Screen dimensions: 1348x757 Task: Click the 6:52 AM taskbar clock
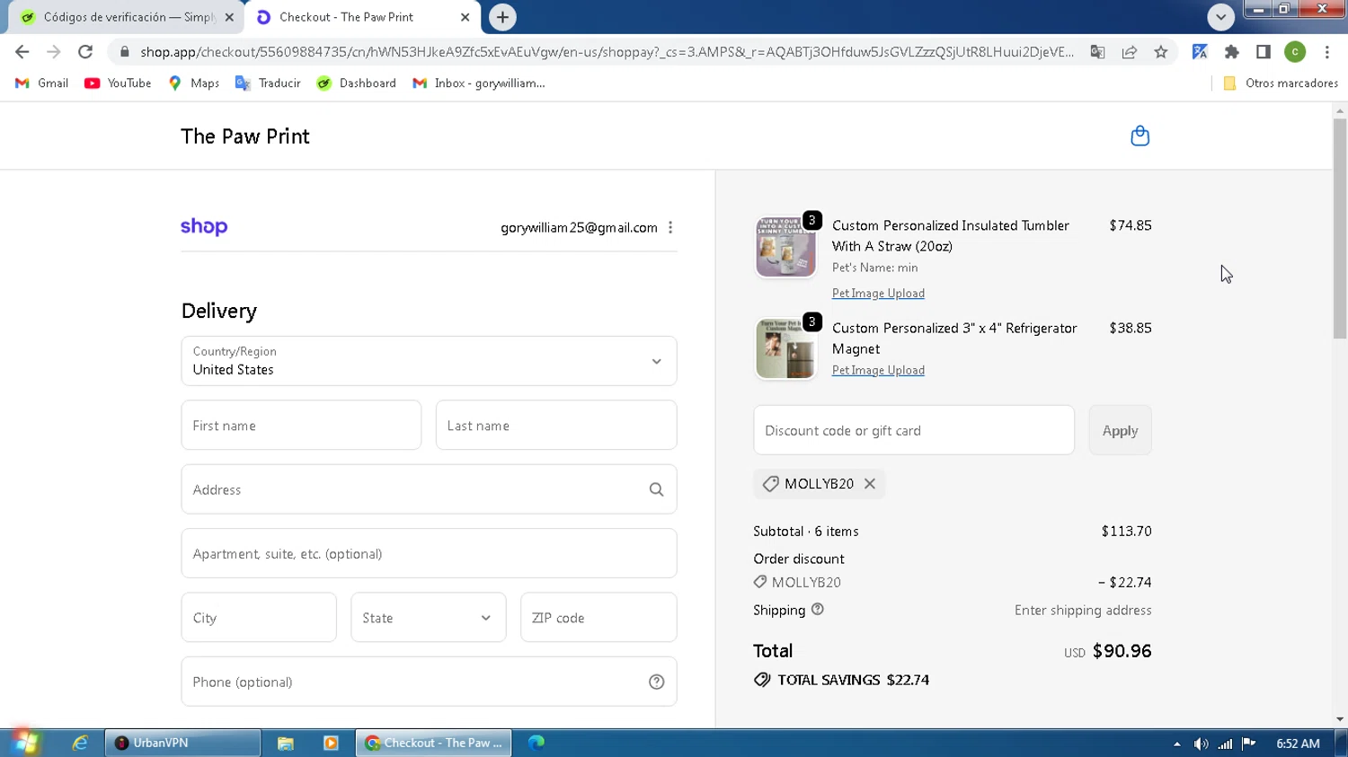1298,744
